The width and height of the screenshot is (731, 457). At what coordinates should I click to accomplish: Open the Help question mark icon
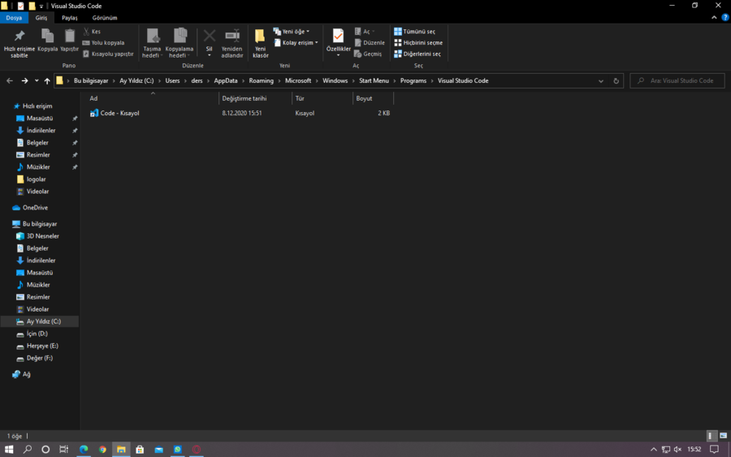point(725,17)
